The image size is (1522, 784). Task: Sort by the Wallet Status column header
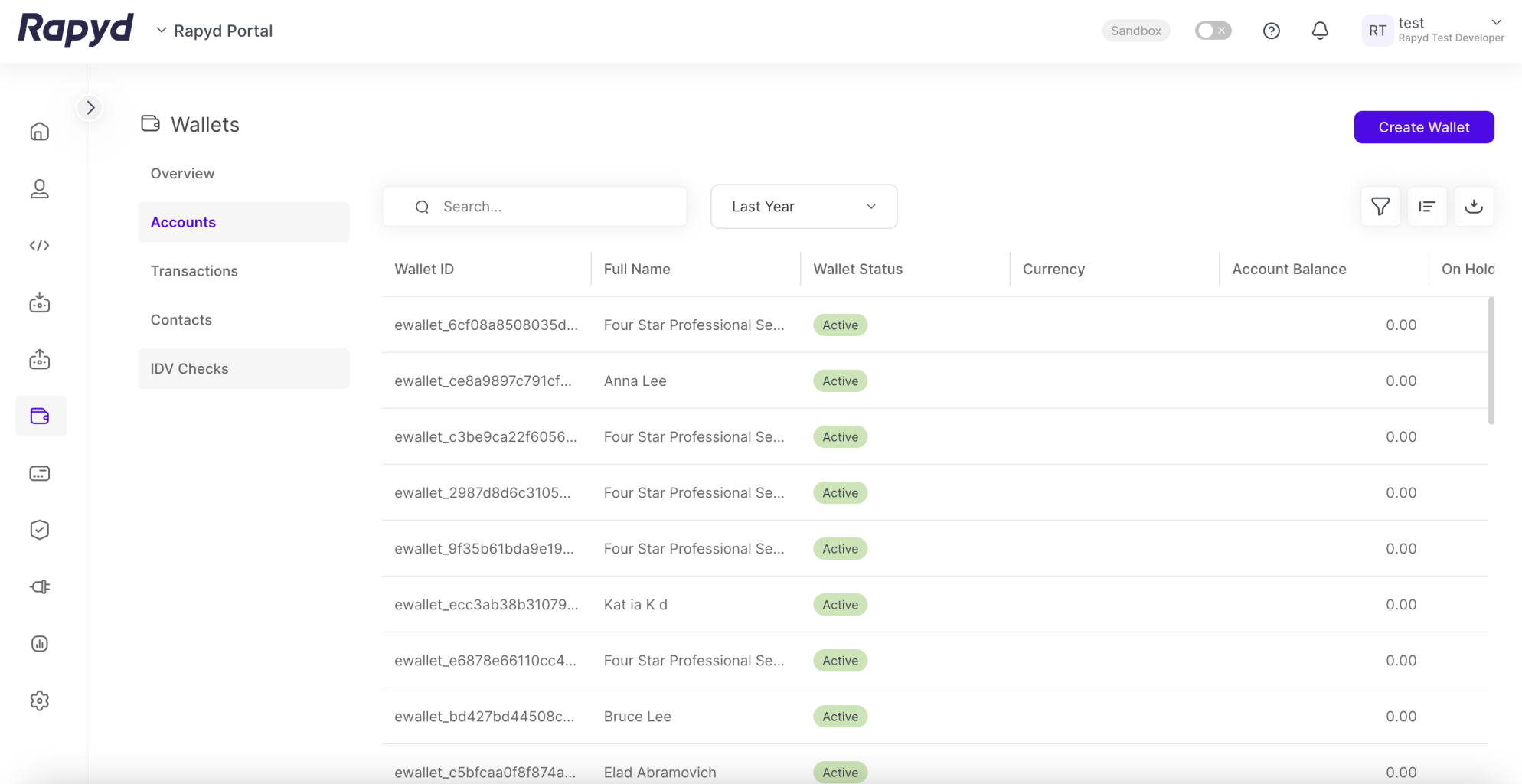[x=858, y=269]
